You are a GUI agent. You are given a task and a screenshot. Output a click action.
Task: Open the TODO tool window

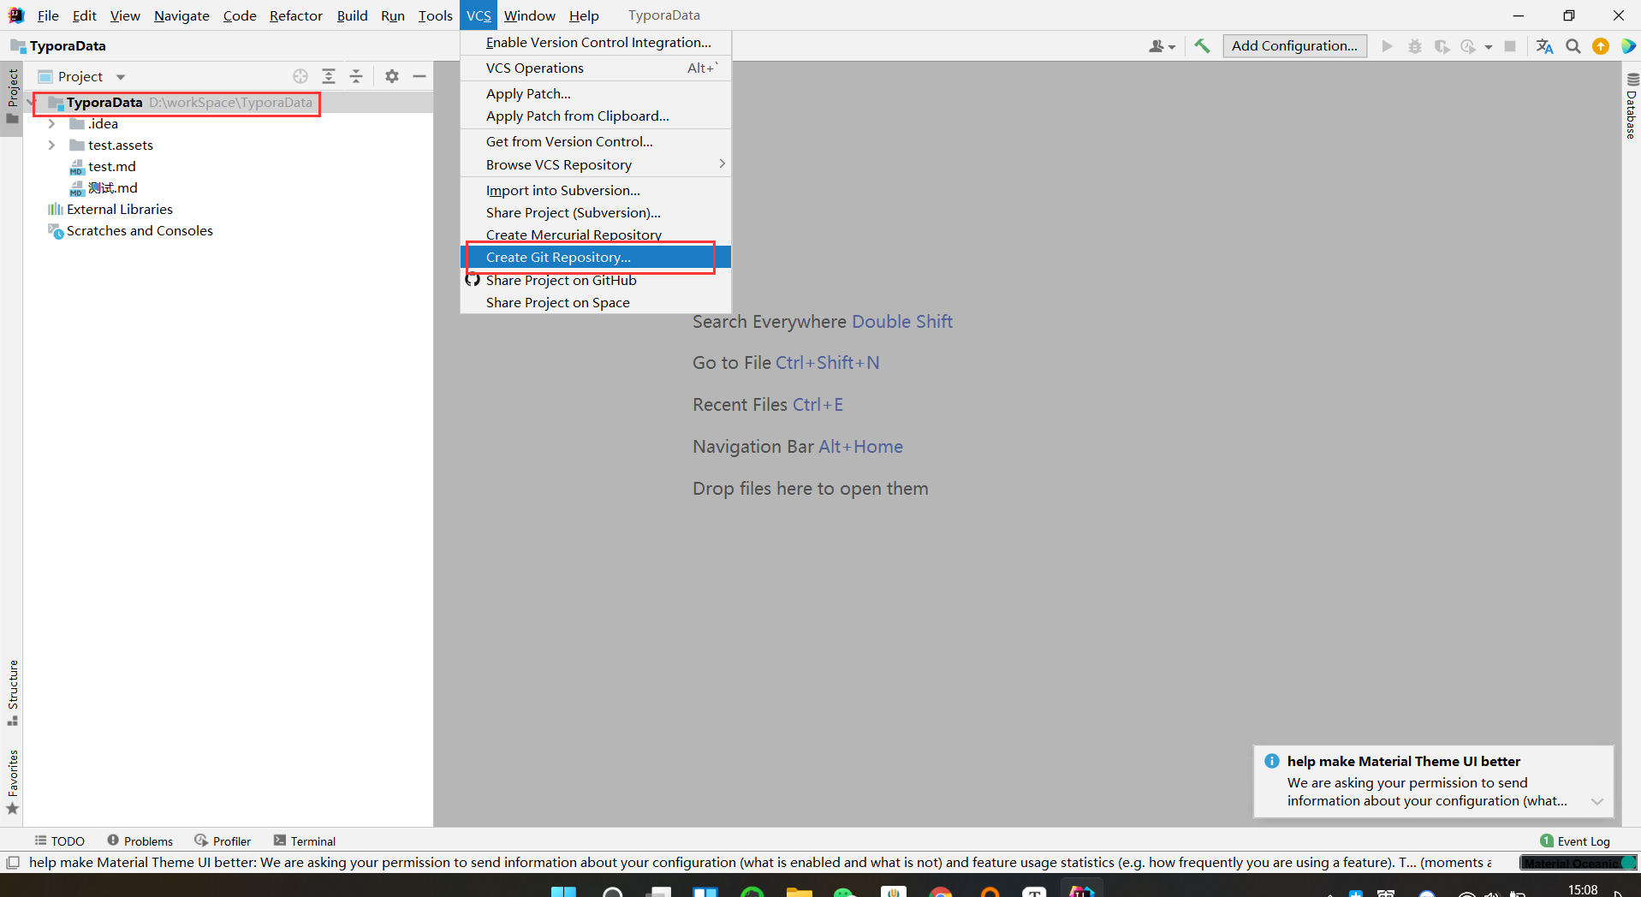point(59,841)
